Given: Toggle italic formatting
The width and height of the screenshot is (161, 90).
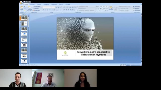Looking at the screenshot, I should (46, 10).
